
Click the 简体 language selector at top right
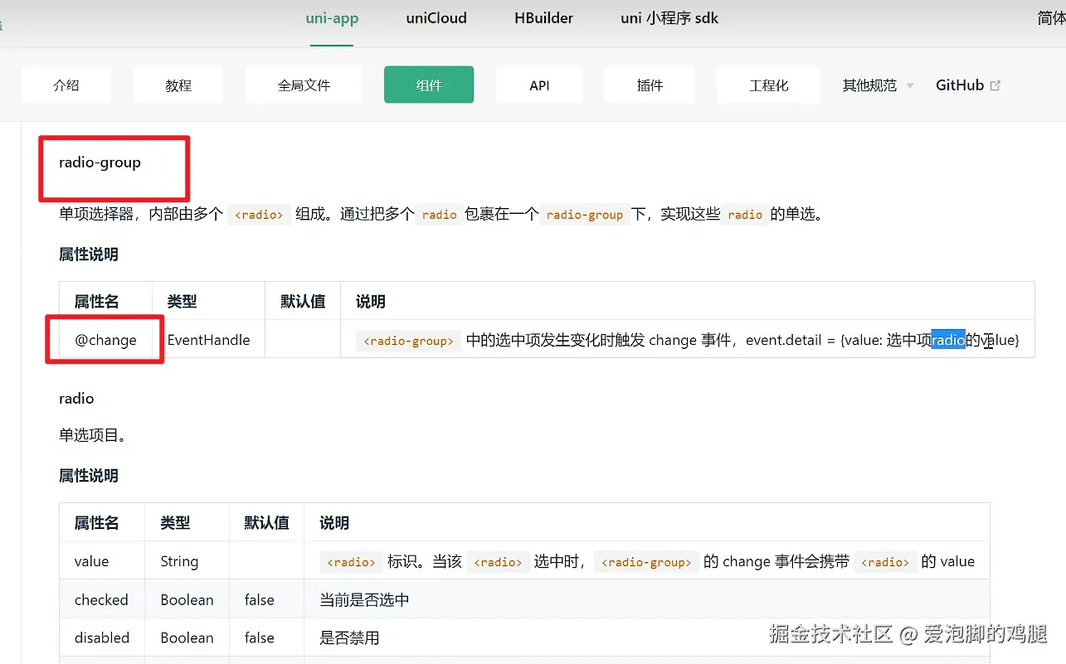1051,18
